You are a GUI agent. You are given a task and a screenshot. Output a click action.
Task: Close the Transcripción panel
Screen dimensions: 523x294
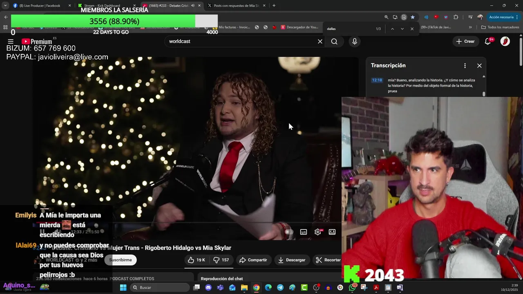pyautogui.click(x=479, y=65)
